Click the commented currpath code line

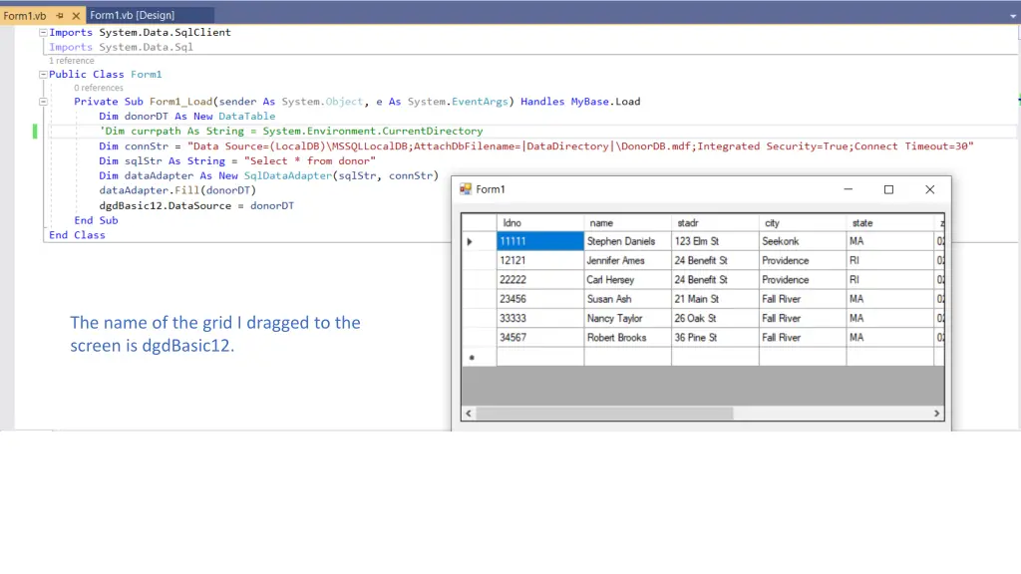pos(291,131)
